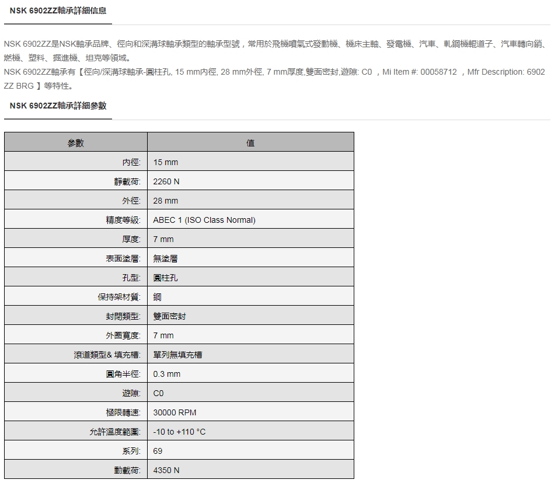This screenshot has width=558, height=483.
Task: Select the "雙面密封" value cell
Action: tap(250, 315)
